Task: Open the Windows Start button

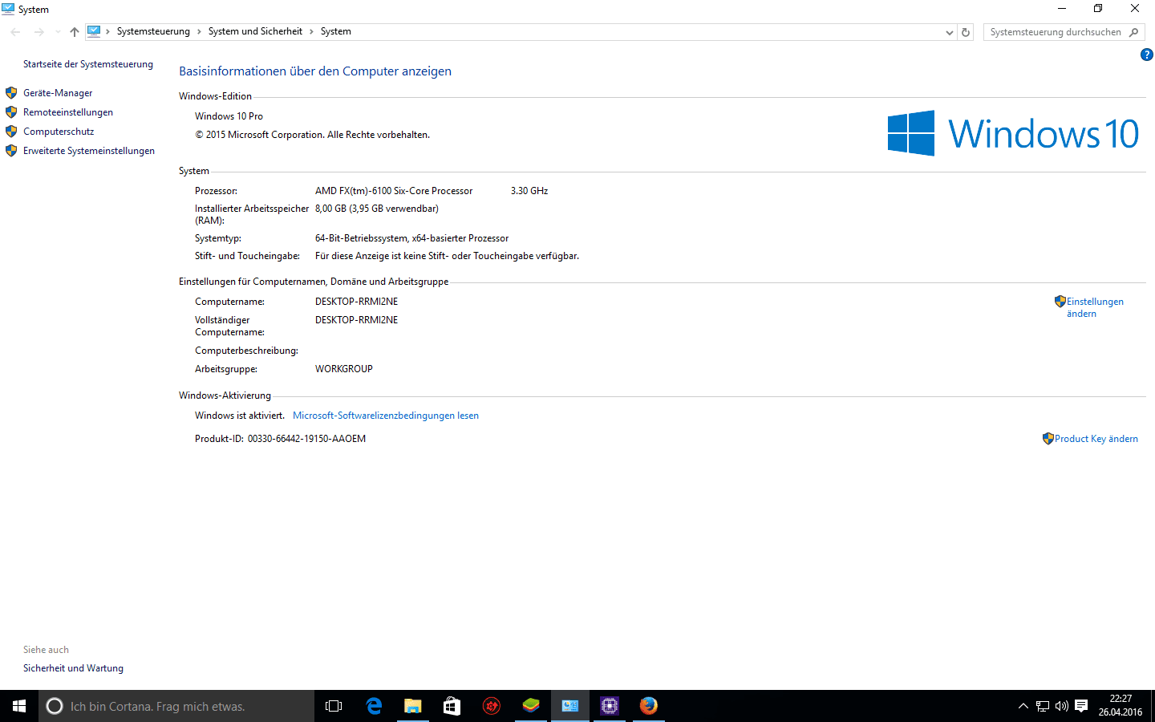Action: coord(19,706)
